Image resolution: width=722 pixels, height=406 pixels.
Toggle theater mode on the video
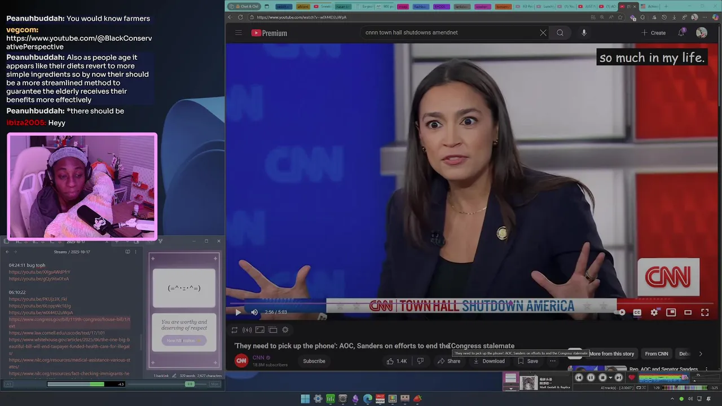(x=688, y=312)
